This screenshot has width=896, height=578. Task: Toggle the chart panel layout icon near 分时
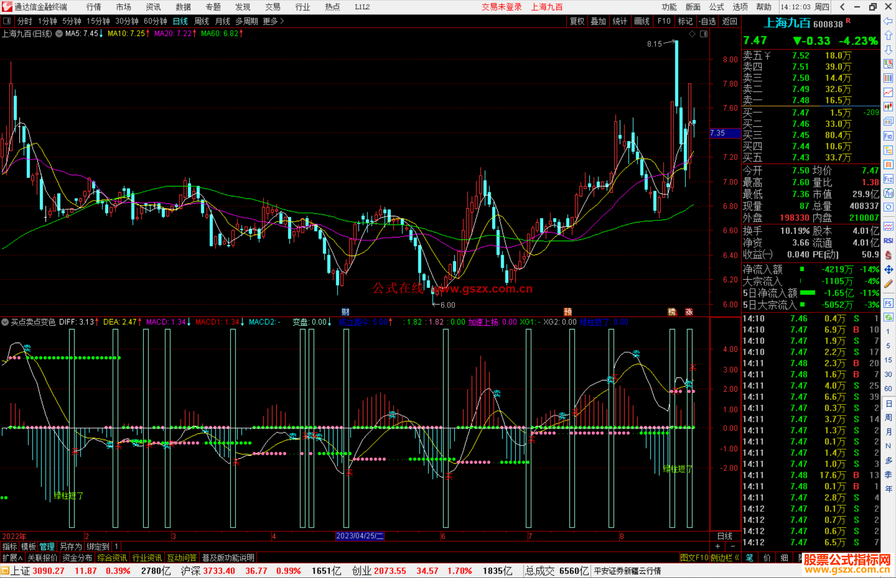(x=7, y=21)
